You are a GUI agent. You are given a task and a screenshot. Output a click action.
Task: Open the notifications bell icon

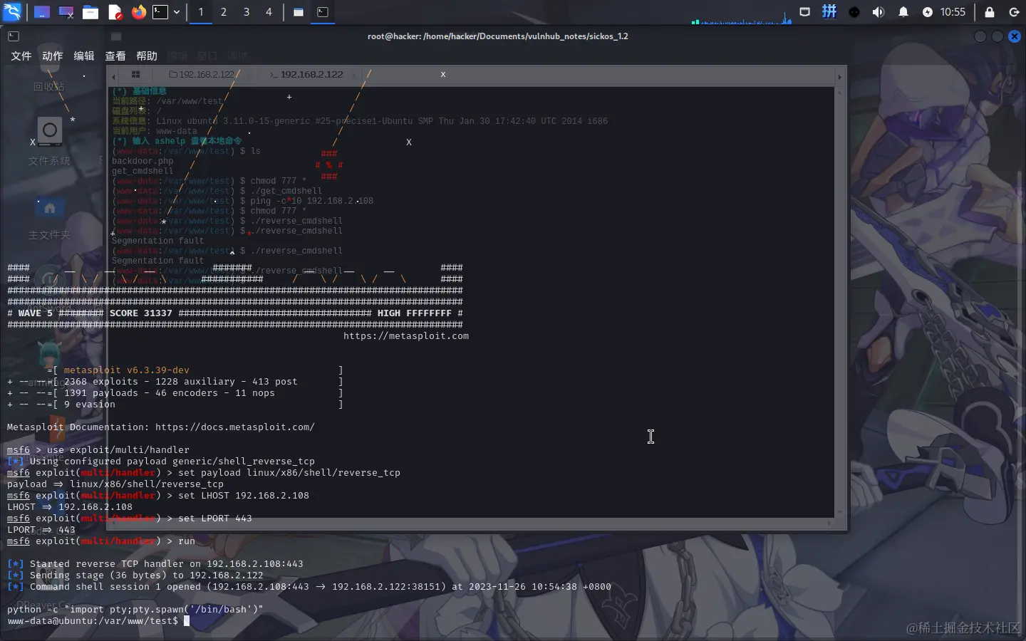pyautogui.click(x=903, y=12)
